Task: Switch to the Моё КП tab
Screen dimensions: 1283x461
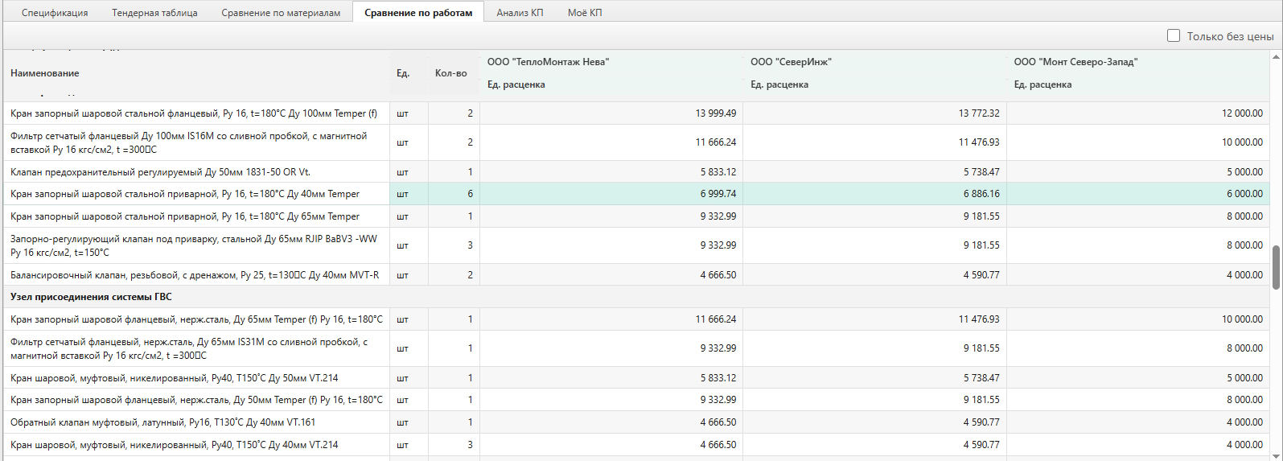Action: pyautogui.click(x=585, y=12)
